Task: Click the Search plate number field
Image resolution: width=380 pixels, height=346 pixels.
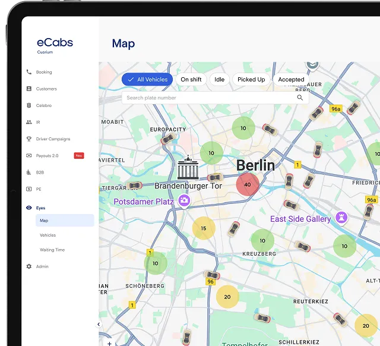Action: (215, 97)
